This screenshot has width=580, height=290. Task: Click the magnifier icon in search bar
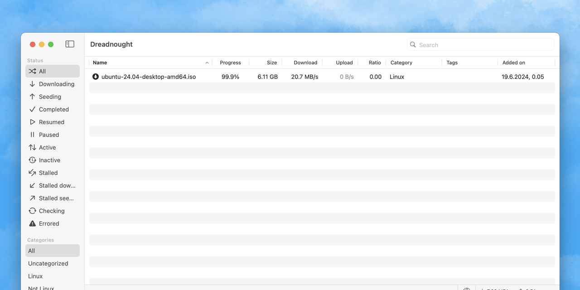(x=412, y=44)
